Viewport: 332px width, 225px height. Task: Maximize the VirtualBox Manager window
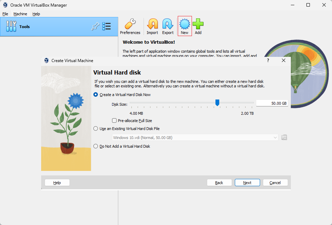308,5
